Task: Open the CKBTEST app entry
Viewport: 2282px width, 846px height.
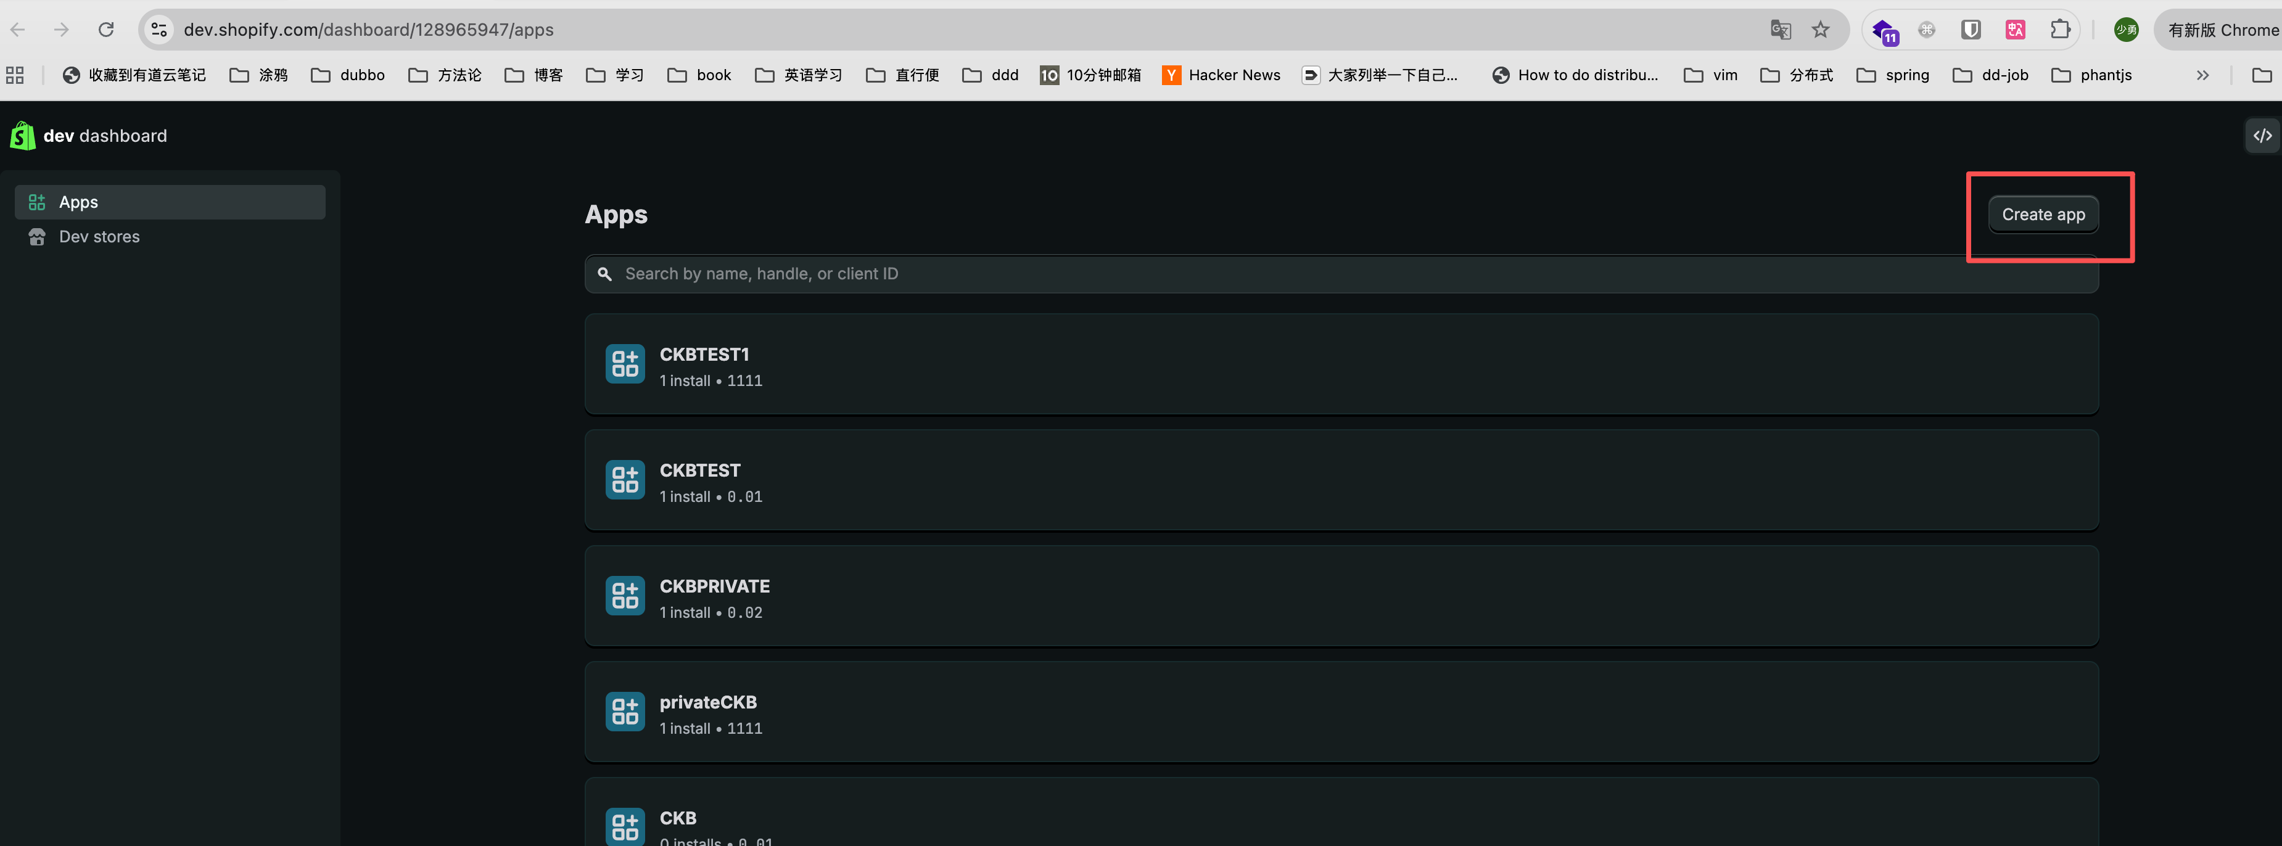Action: point(699,470)
